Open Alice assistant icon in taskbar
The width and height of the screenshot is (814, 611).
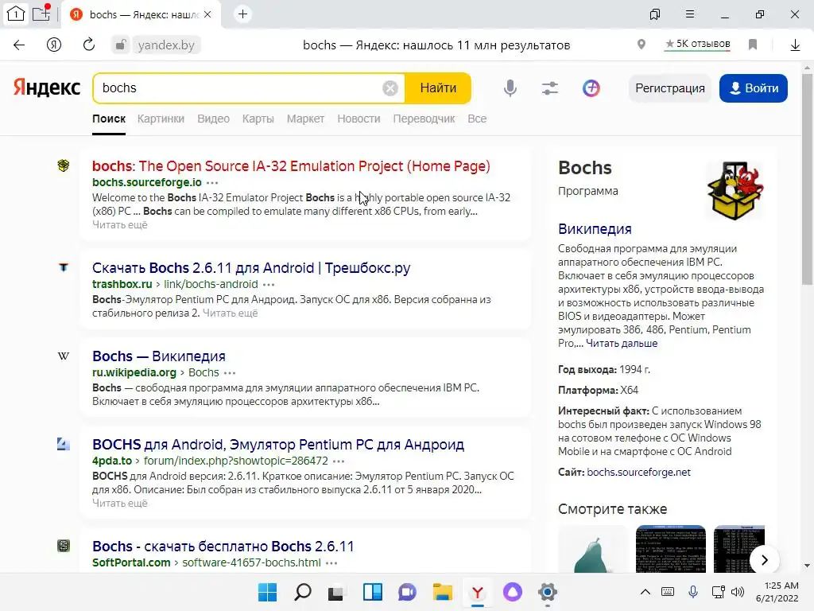click(x=513, y=592)
